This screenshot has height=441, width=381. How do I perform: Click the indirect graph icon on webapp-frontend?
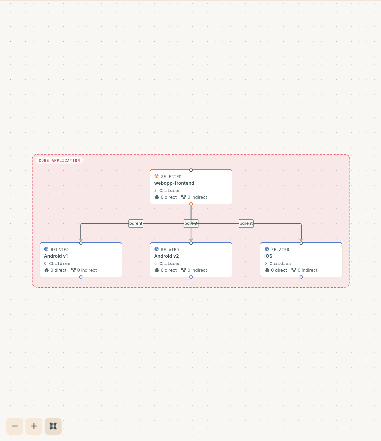(183, 197)
